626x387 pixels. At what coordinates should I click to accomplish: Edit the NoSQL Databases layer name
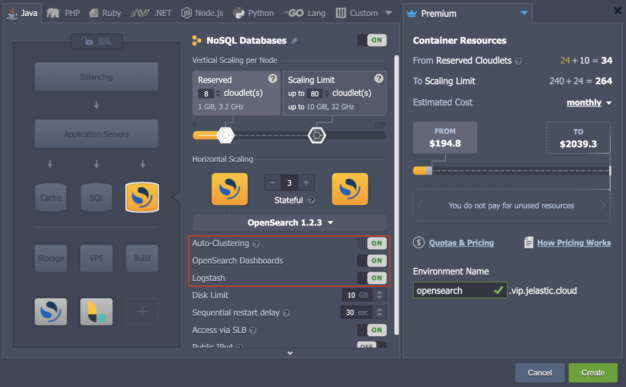click(294, 41)
